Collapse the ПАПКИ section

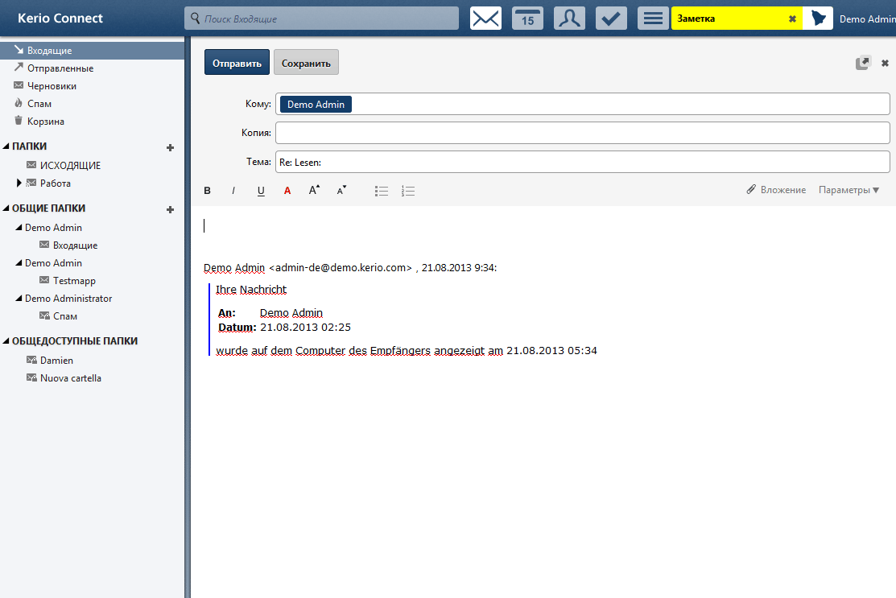pyautogui.click(x=6, y=146)
